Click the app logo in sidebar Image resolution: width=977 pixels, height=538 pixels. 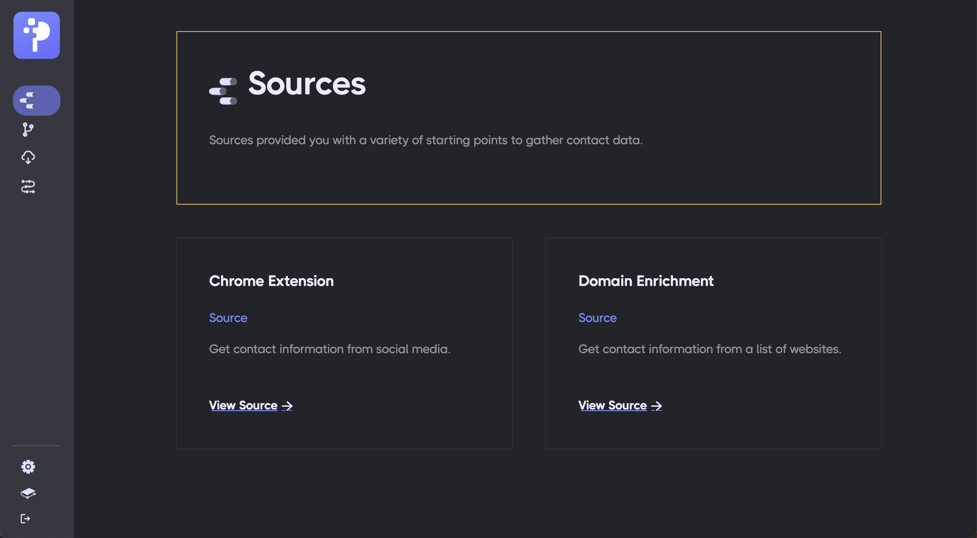point(36,35)
